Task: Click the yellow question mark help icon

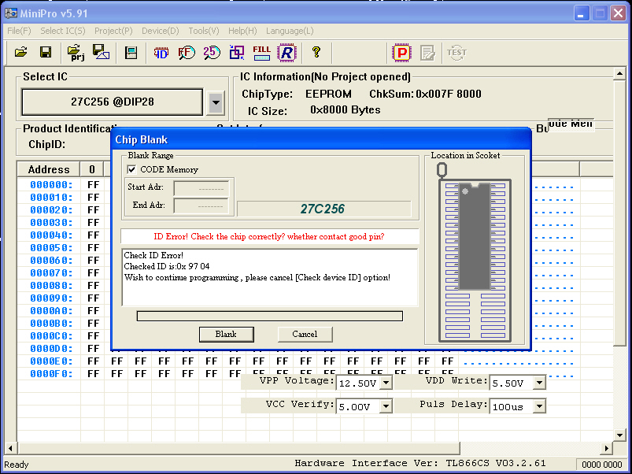Action: click(x=316, y=52)
